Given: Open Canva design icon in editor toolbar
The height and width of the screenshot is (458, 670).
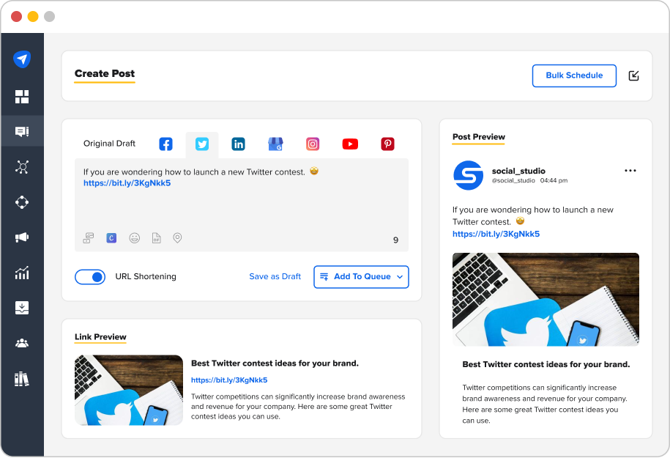Looking at the screenshot, I should tap(111, 238).
